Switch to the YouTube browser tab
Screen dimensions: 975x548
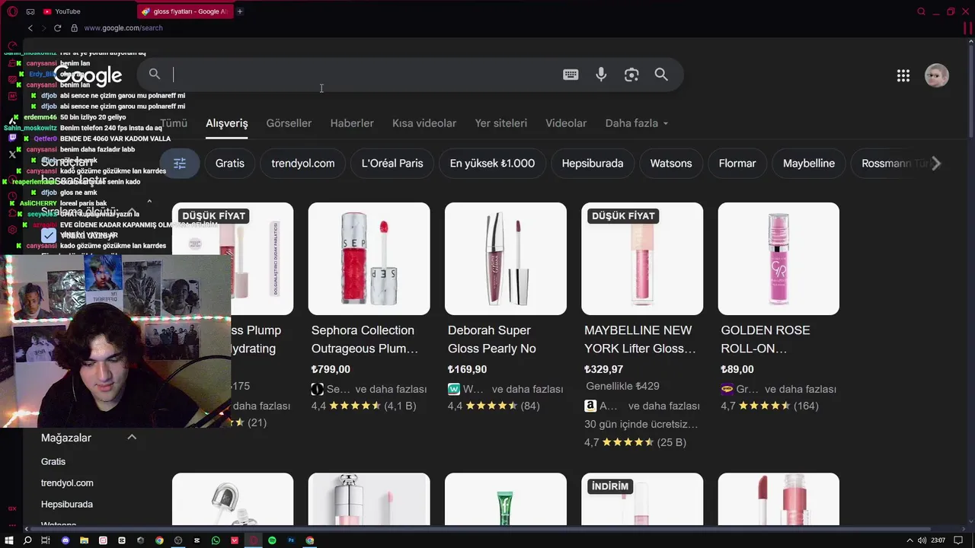coord(67,11)
